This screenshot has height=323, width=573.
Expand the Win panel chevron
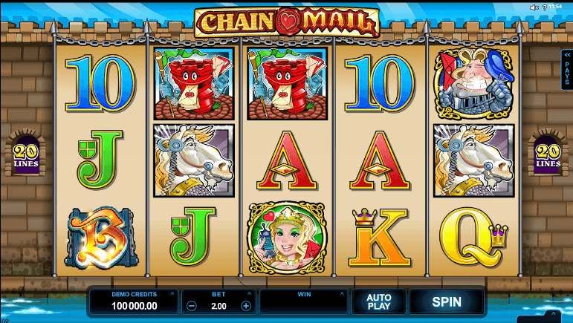coord(342,293)
